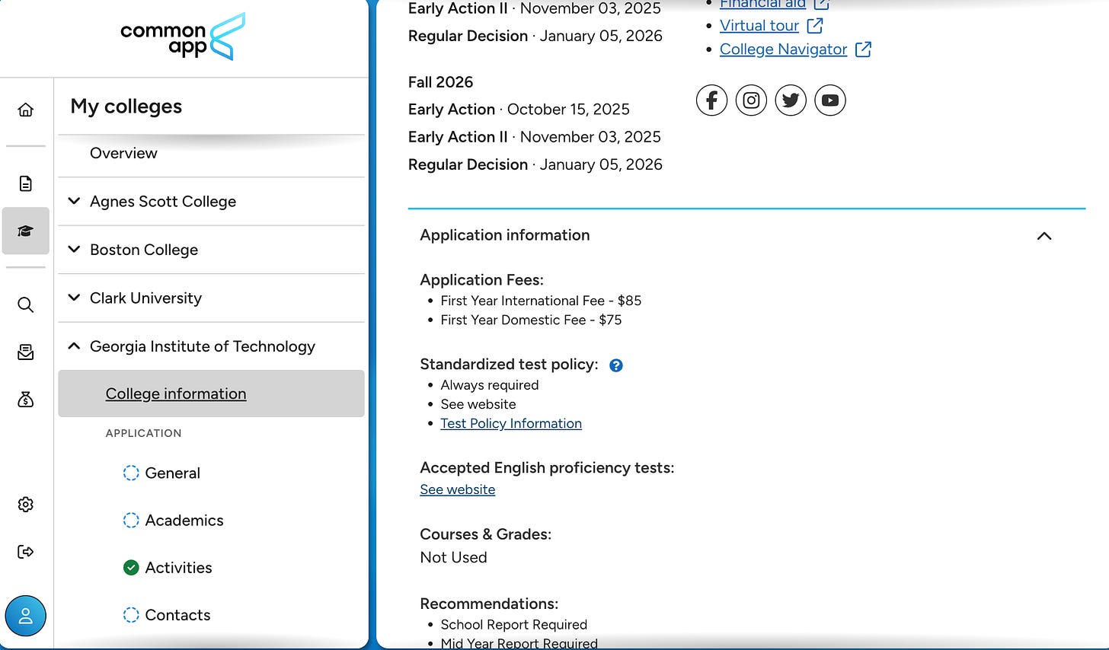
Task: Visit the college's Facebook page
Action: point(711,100)
